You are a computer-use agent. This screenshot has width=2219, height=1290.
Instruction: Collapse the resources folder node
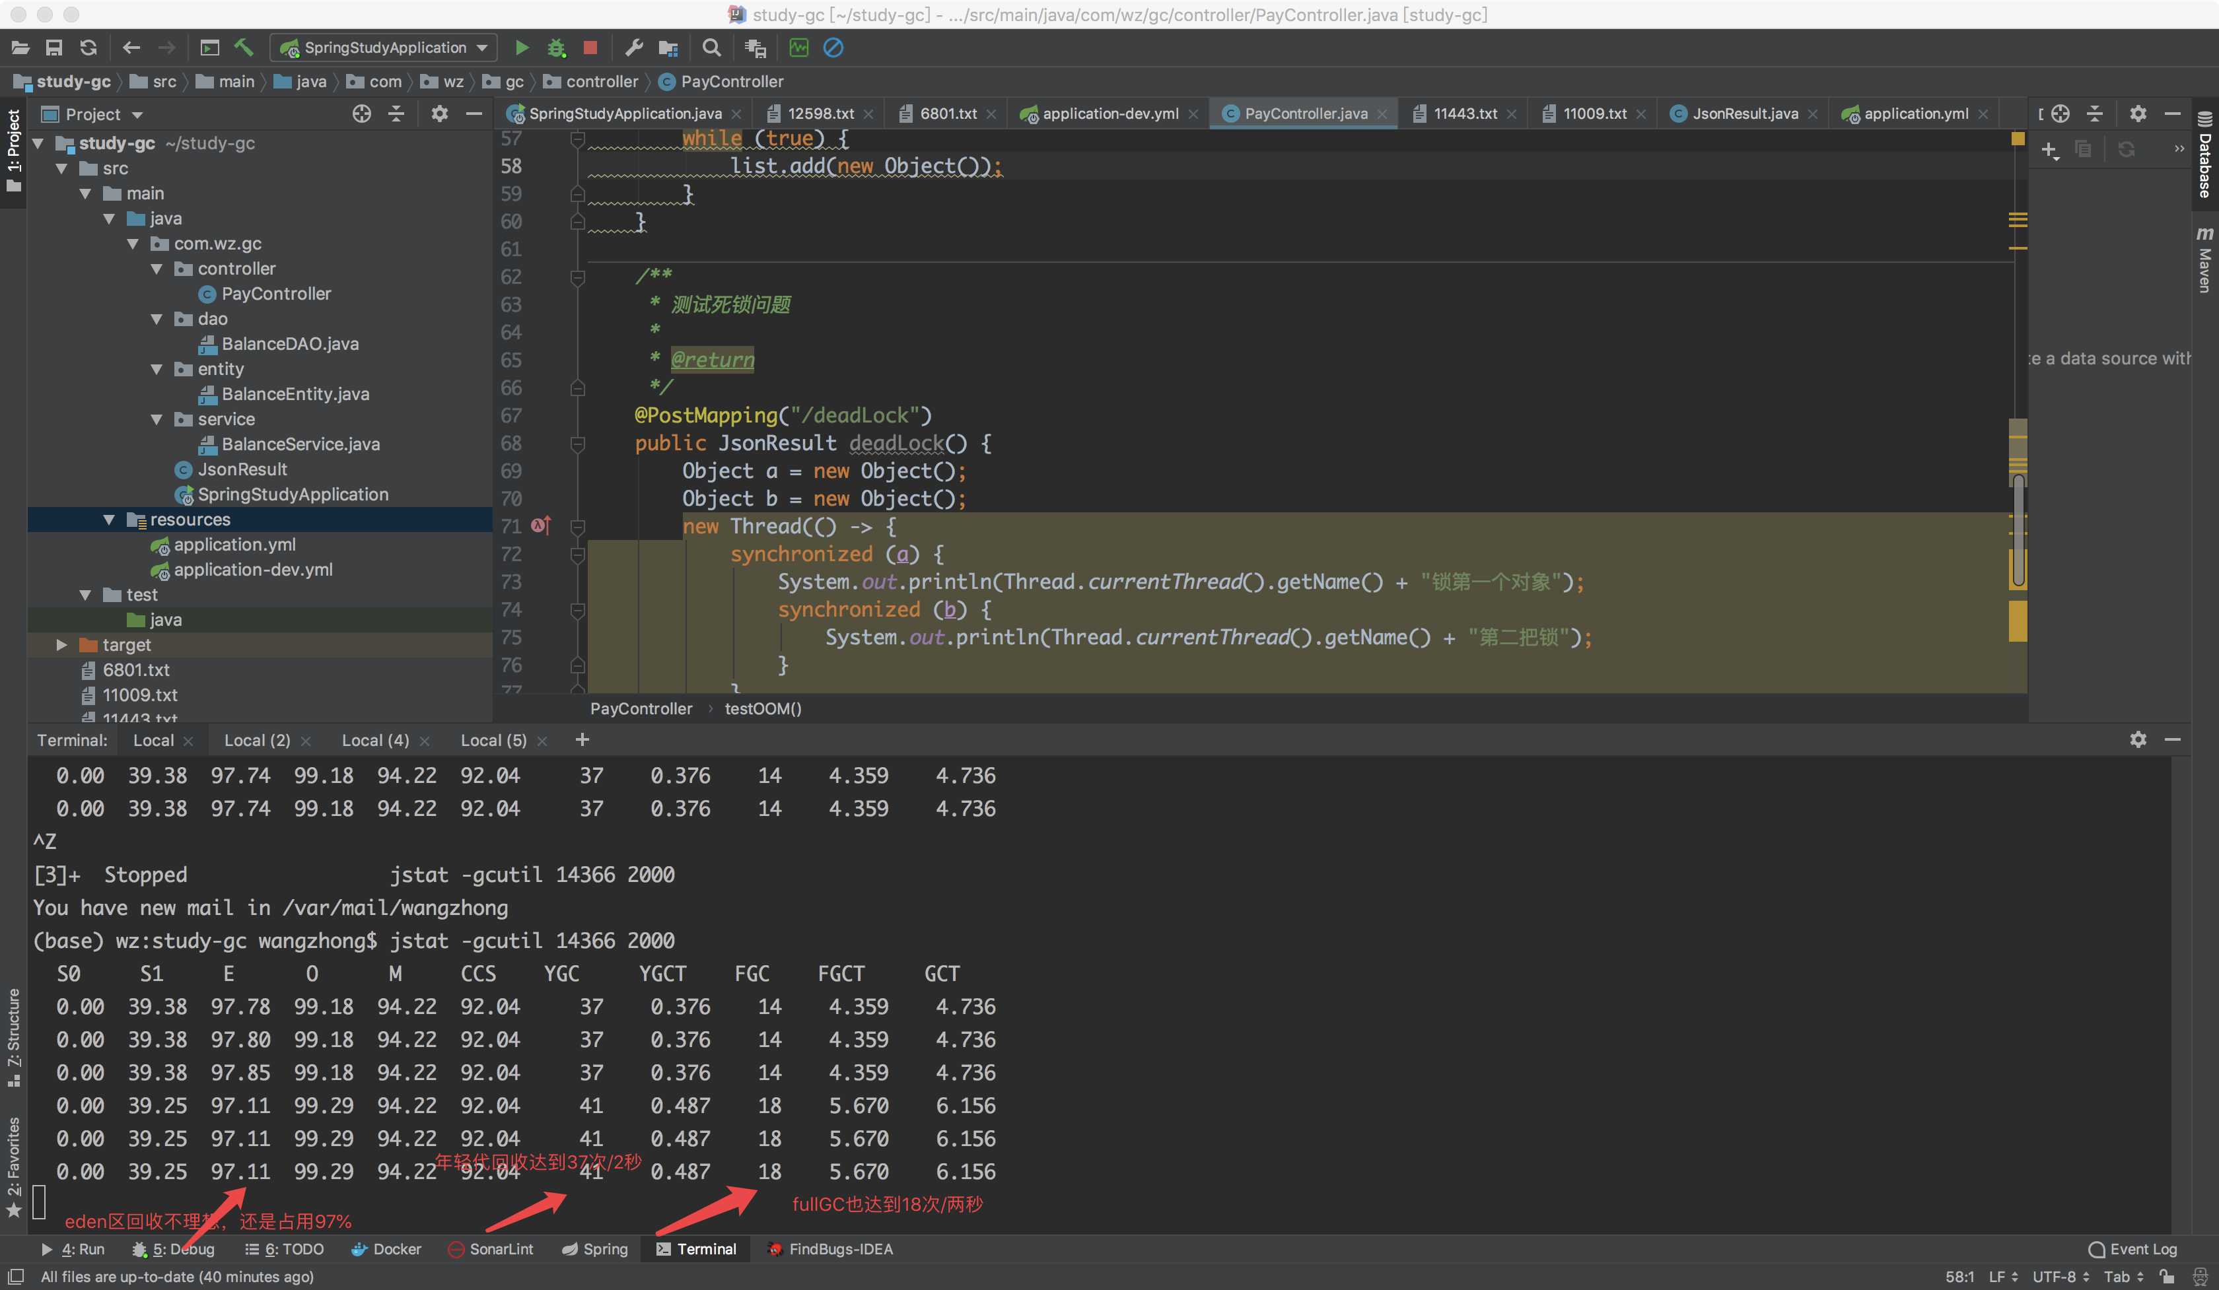click(x=109, y=520)
